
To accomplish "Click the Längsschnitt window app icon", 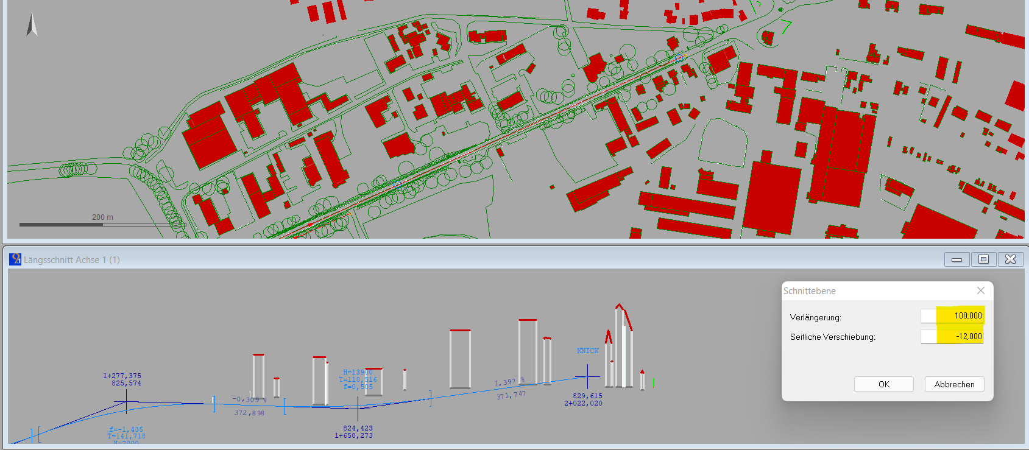I will pos(15,259).
